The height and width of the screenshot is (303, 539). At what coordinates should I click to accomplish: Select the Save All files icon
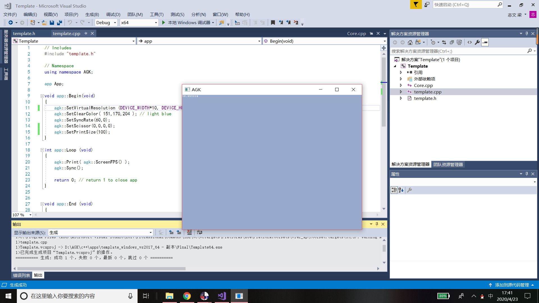click(x=60, y=22)
